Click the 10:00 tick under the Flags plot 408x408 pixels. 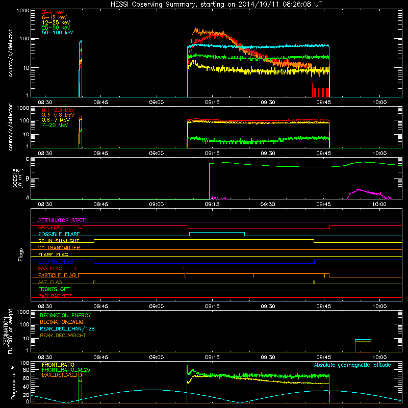click(x=379, y=307)
